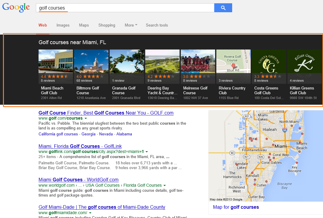This screenshot has width=323, height=218.
Task: Open Nevada sitelink
Action: [x=106, y=134]
